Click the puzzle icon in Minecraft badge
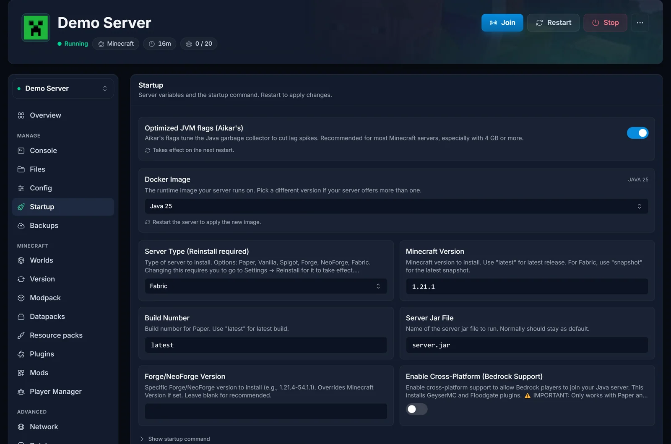This screenshot has width=671, height=444. (101, 44)
